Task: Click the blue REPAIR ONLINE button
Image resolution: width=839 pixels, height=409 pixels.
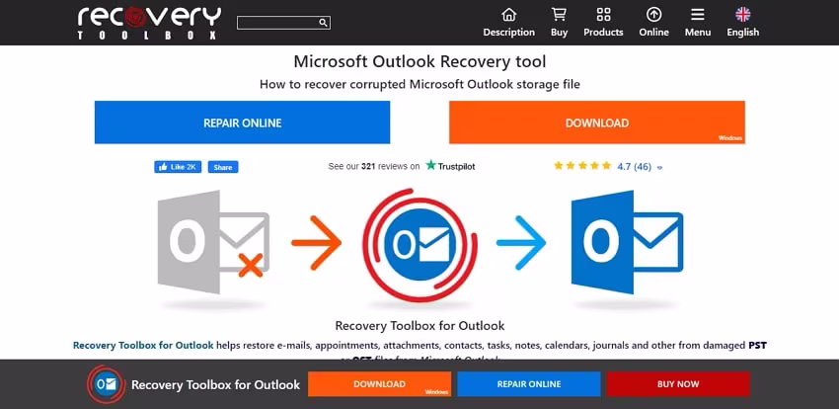Action: (243, 123)
